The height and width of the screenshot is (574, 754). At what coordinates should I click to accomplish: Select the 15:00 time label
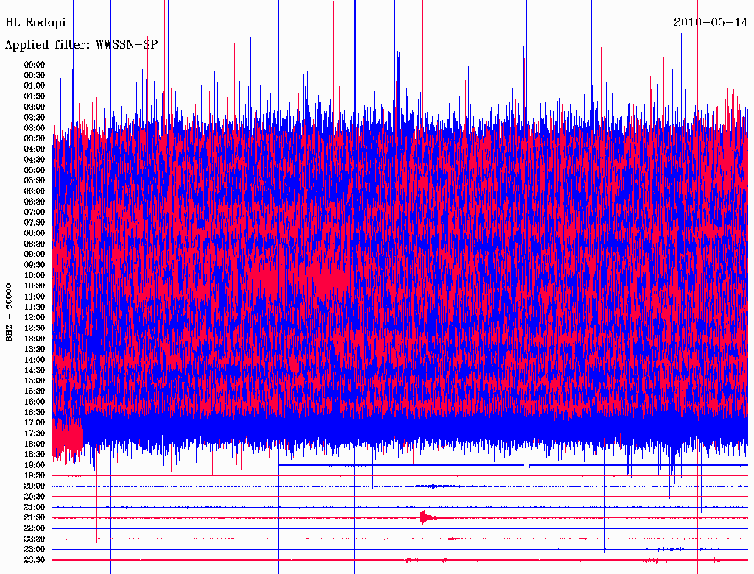(35, 380)
